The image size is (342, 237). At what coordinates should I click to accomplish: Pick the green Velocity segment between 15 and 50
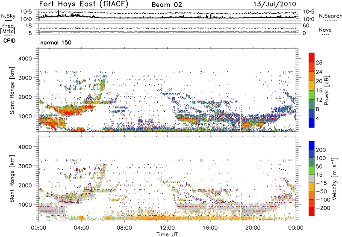click(312, 170)
